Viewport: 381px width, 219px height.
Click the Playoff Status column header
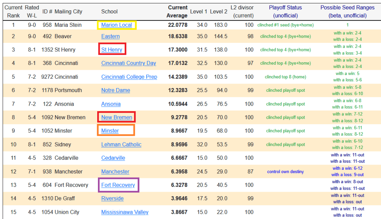click(x=285, y=12)
